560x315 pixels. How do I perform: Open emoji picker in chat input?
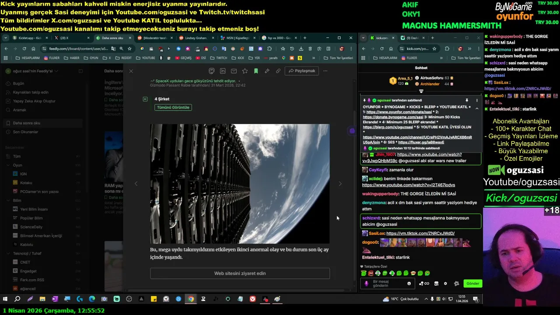coord(409,283)
